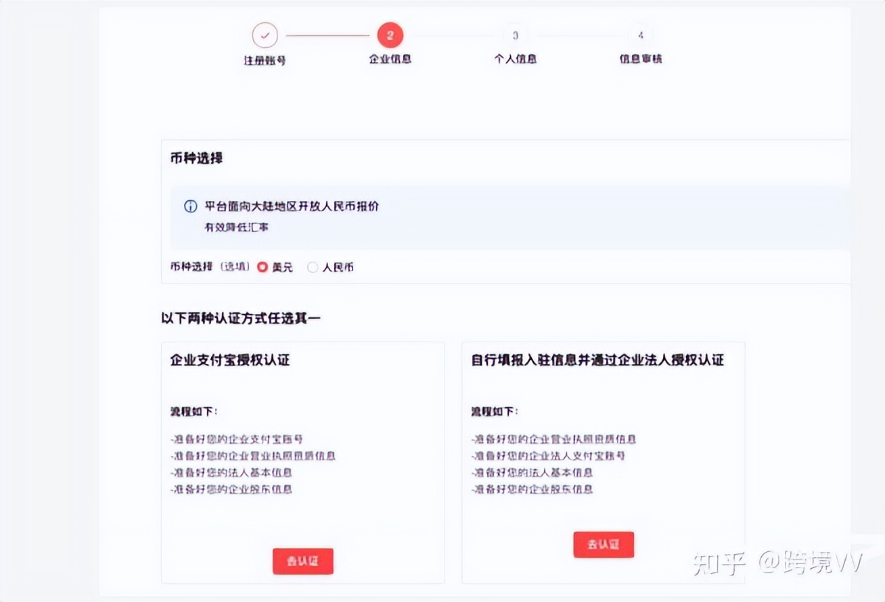This screenshot has height=602, width=885.
Task: Select the 注册账号 step label
Action: [x=265, y=60]
